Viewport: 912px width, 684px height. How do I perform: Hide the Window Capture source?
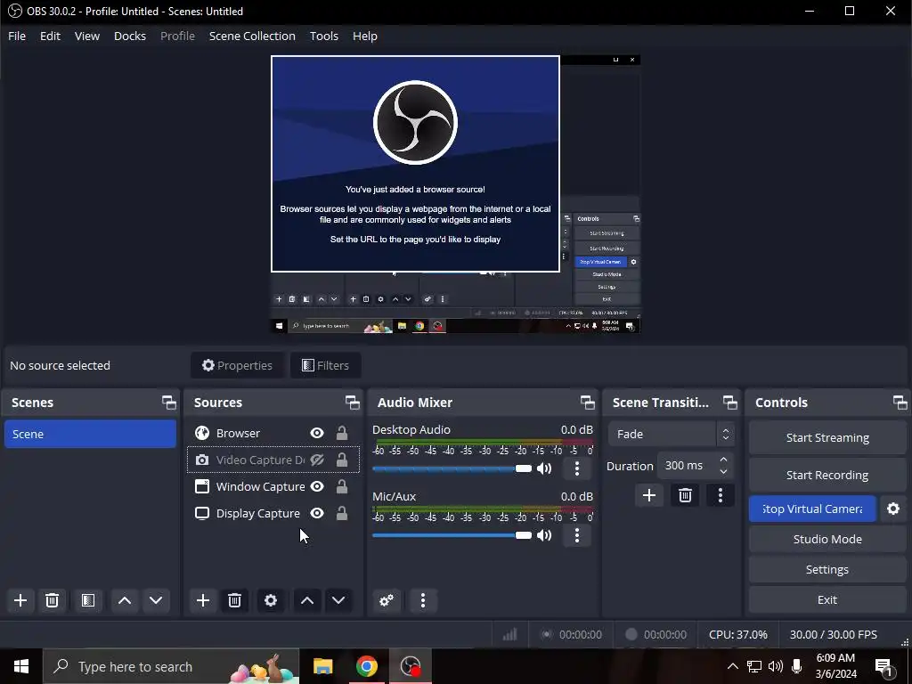click(317, 487)
